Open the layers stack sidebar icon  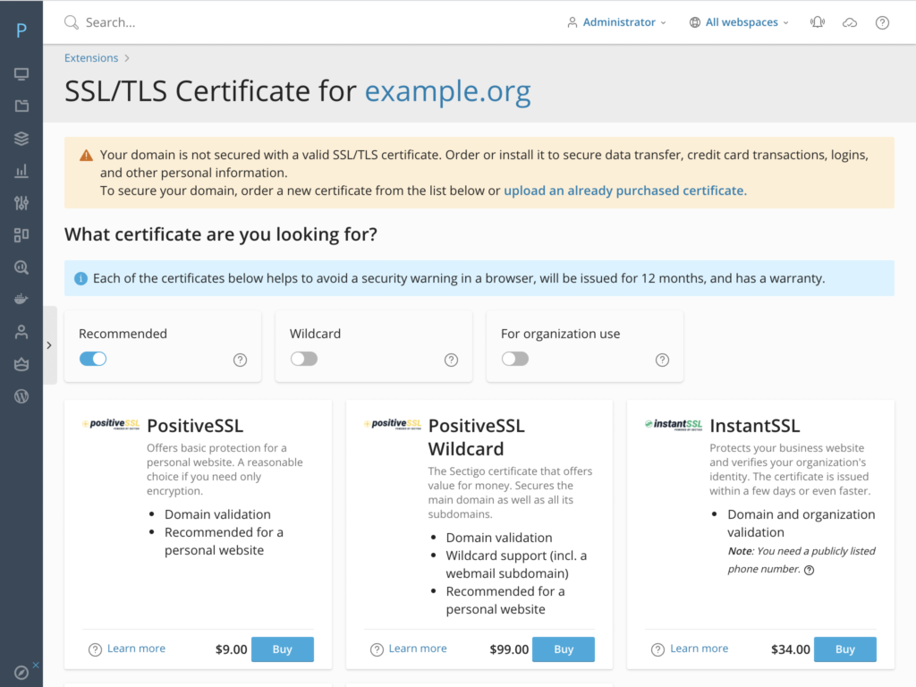[x=21, y=139]
